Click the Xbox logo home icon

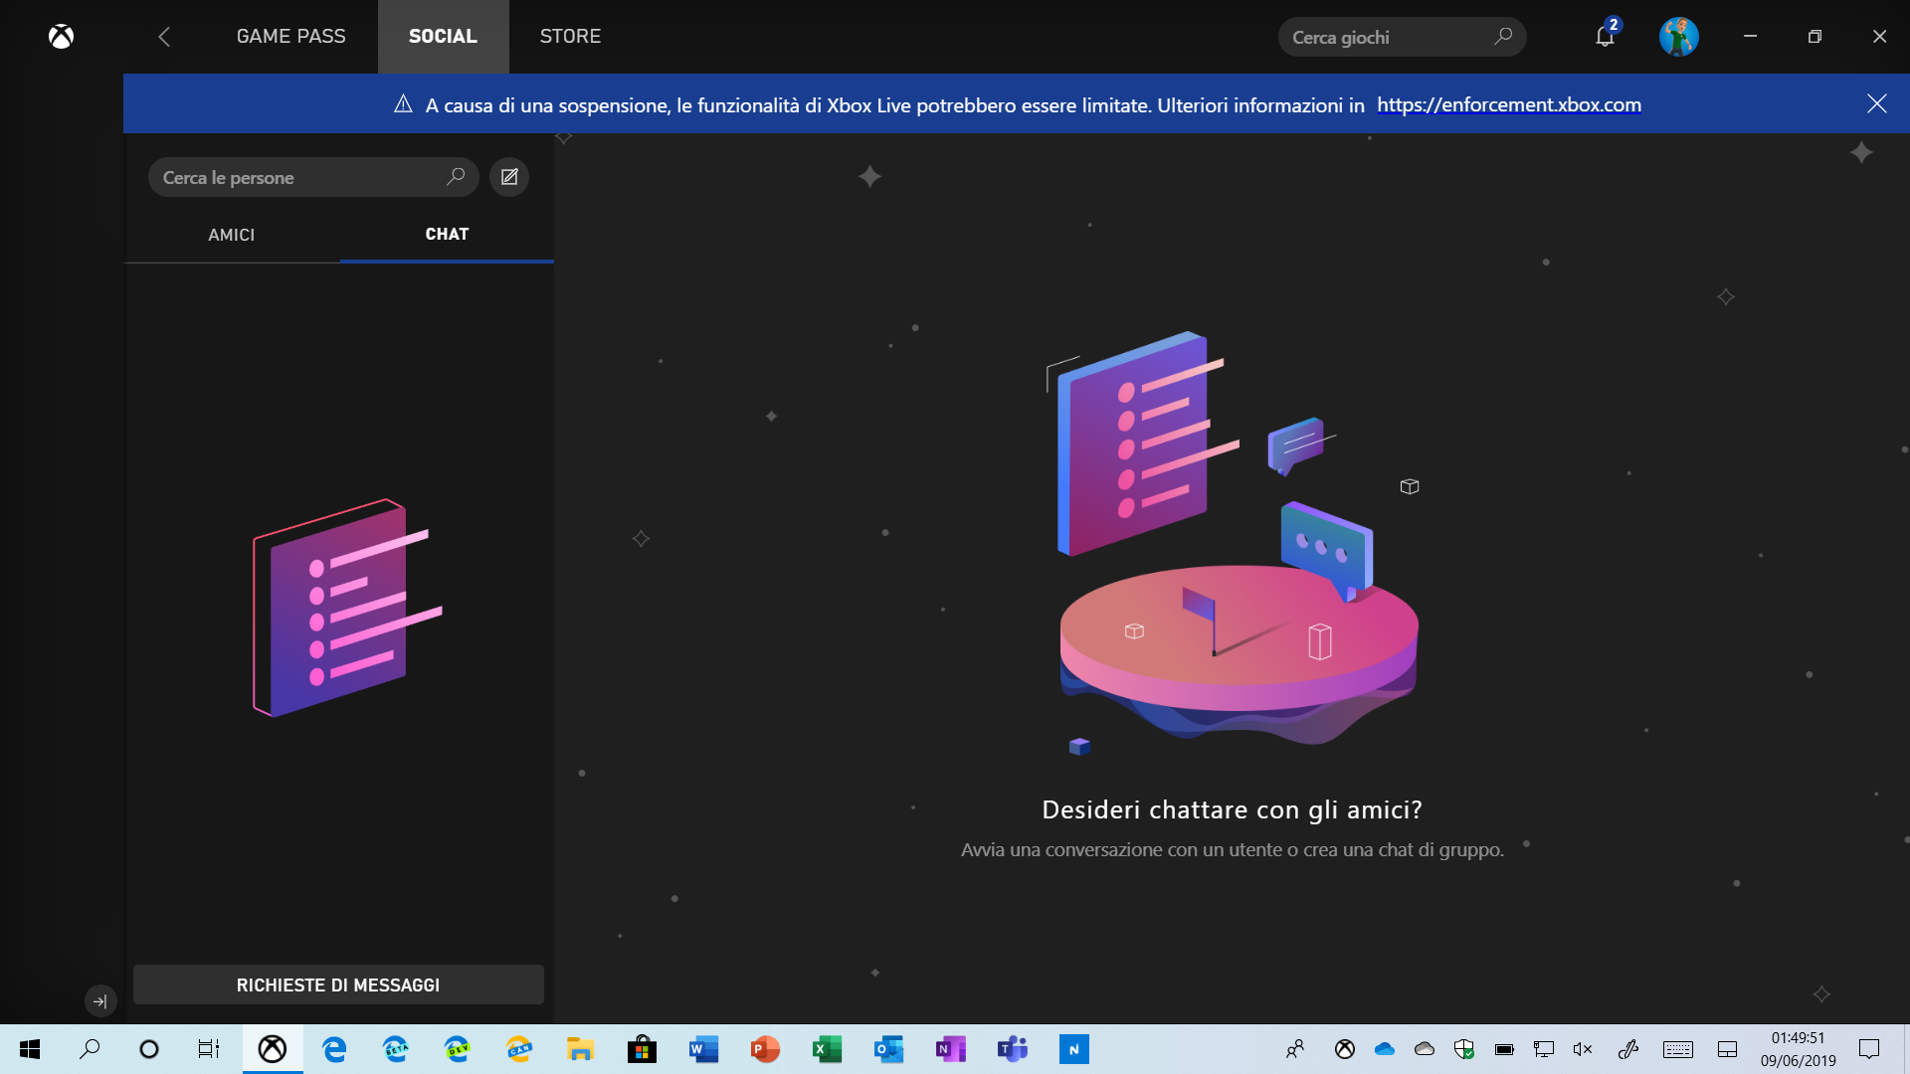pos(61,37)
